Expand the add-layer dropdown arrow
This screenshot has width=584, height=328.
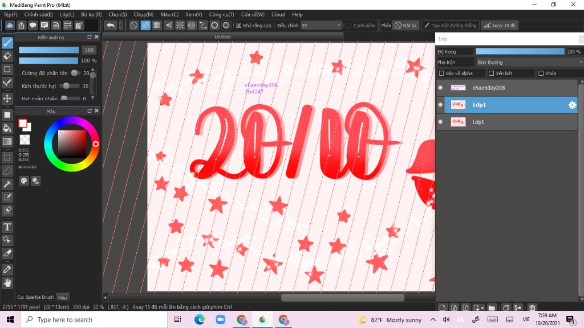click(482, 308)
